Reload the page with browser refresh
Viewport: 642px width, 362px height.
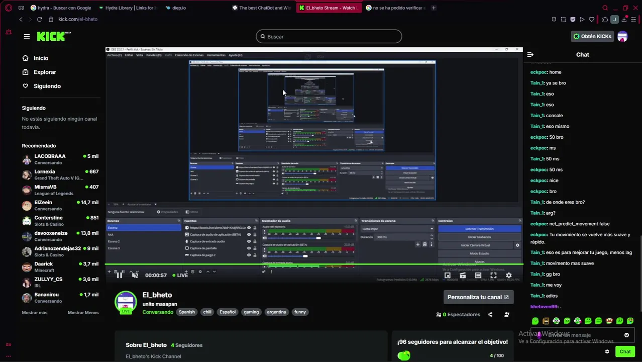(39, 19)
